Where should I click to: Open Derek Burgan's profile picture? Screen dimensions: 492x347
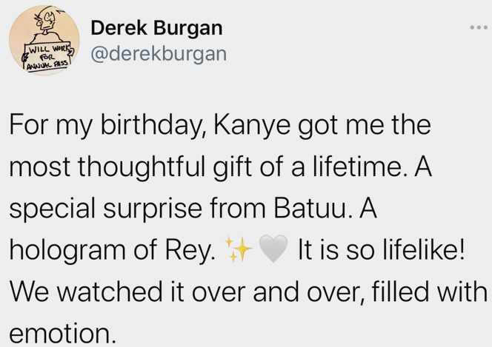click(x=44, y=40)
